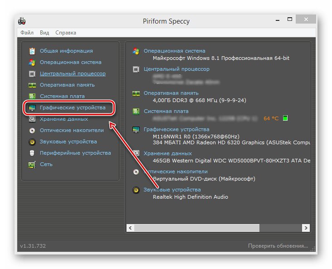Click the Windows 8.1 Профессиональная 64-bit text
Viewport: 332px width, 269px height.
pos(221,58)
